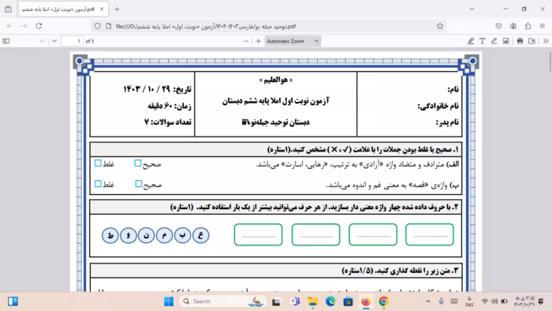The width and height of the screenshot is (552, 311).
Task: Check صحیح box for question ب
Action: click(x=138, y=183)
